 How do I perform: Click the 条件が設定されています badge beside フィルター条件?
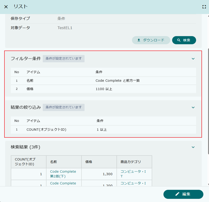pos(64,58)
